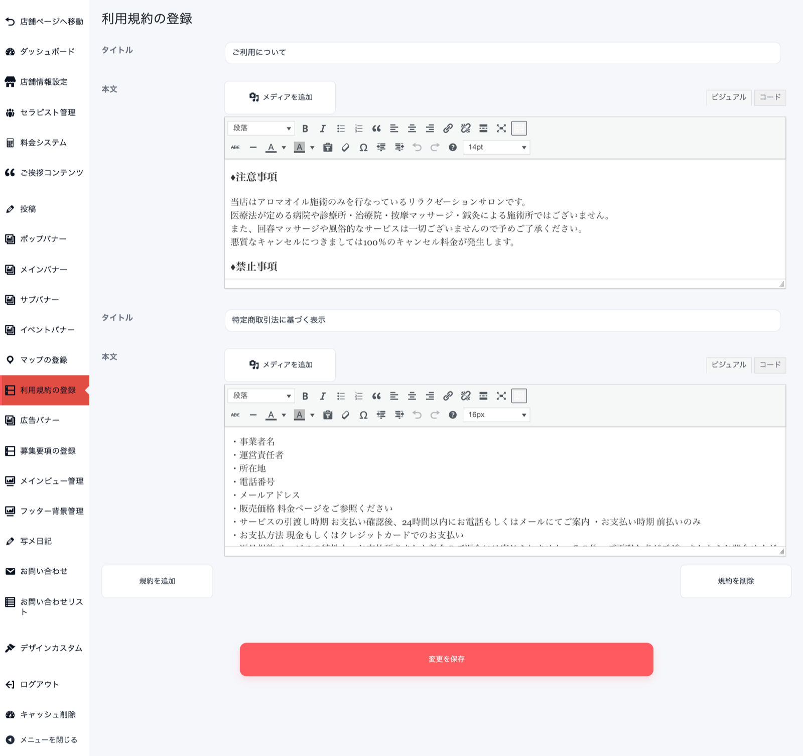This screenshot has width=803, height=756.
Task: Click the 特定商取引法に基づく表示 title field
Action: [502, 320]
